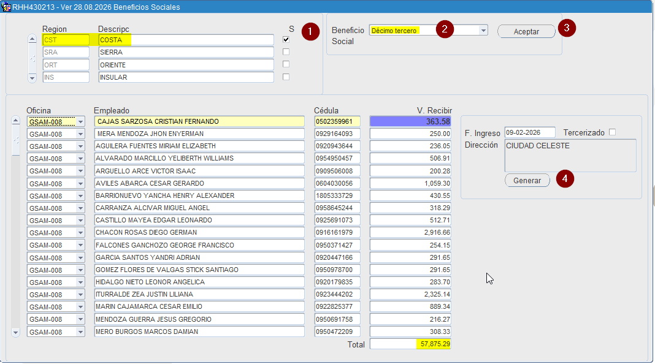Click employee list scroll up arrow
Image resolution: width=655 pixels, height=364 pixels.
[15, 121]
